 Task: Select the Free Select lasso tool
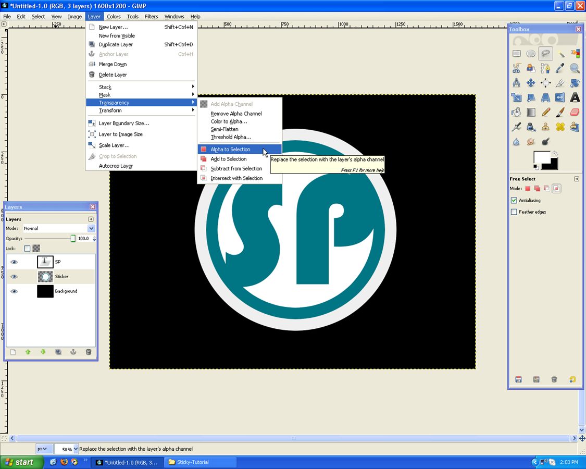pyautogui.click(x=546, y=54)
